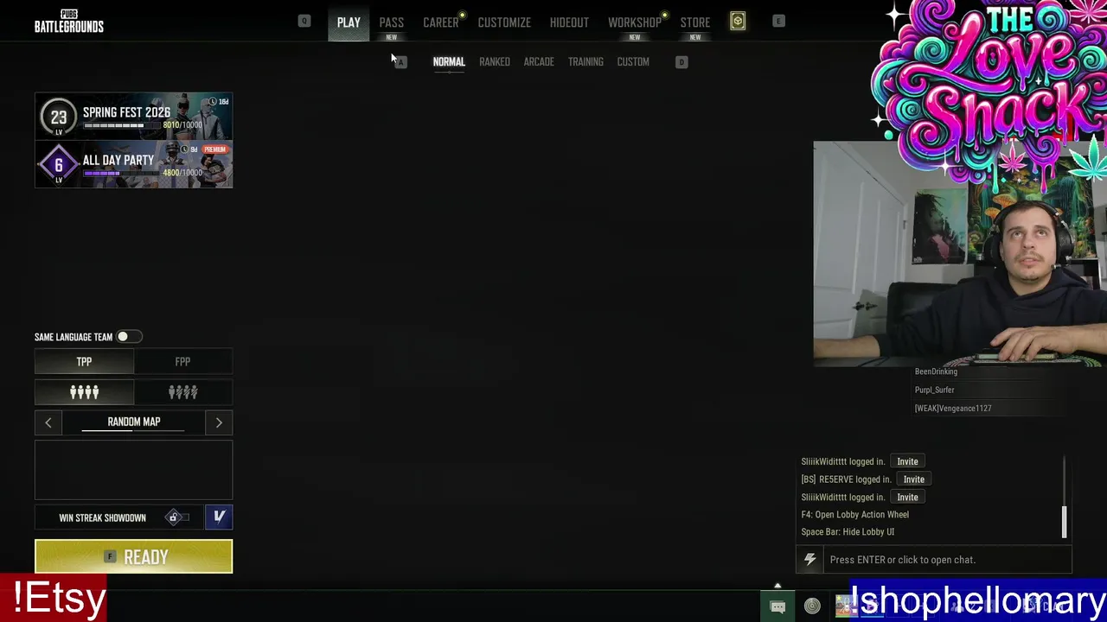Viewport: 1107px width, 622px height.
Task: Toggle the Win Streak Showdown lock switch
Action: pyautogui.click(x=177, y=517)
